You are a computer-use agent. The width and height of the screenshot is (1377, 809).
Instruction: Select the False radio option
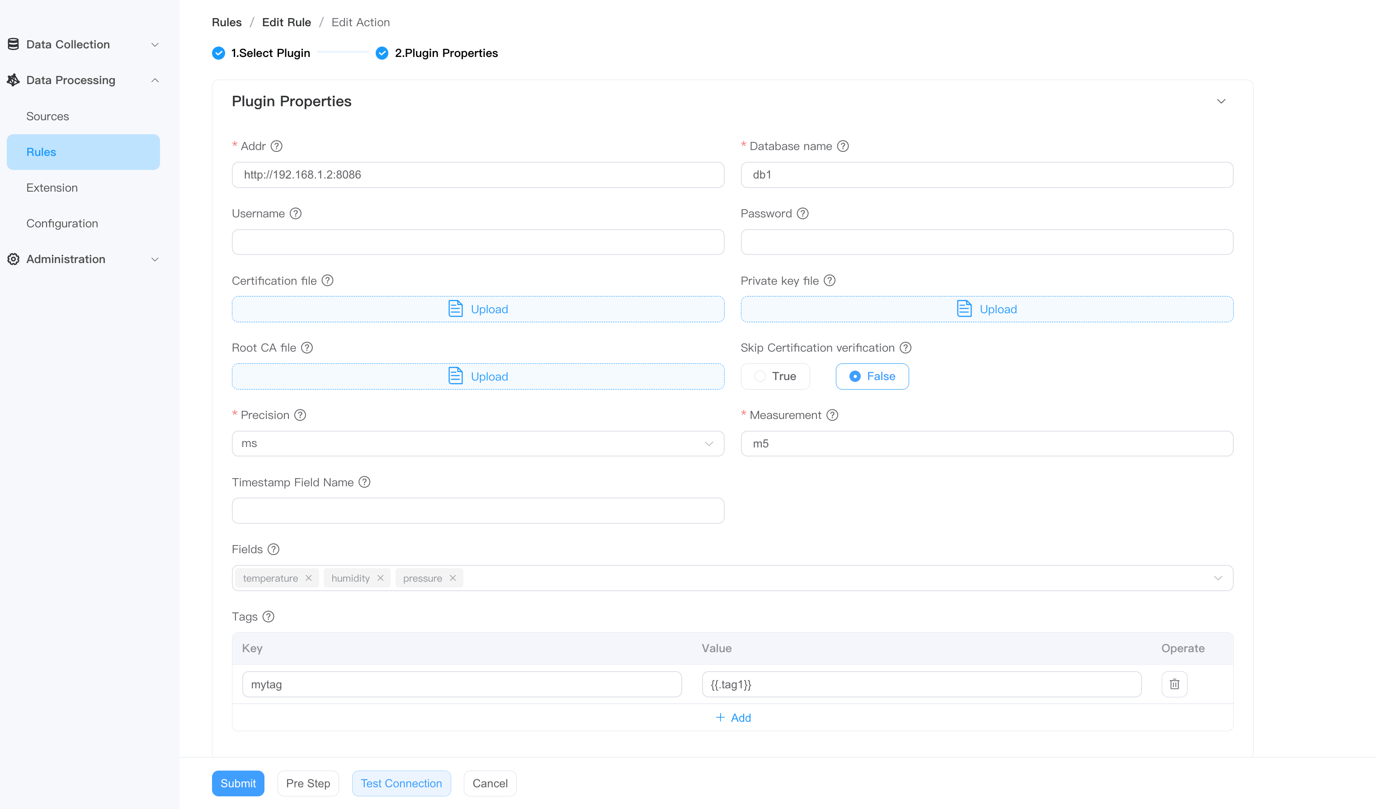click(872, 376)
